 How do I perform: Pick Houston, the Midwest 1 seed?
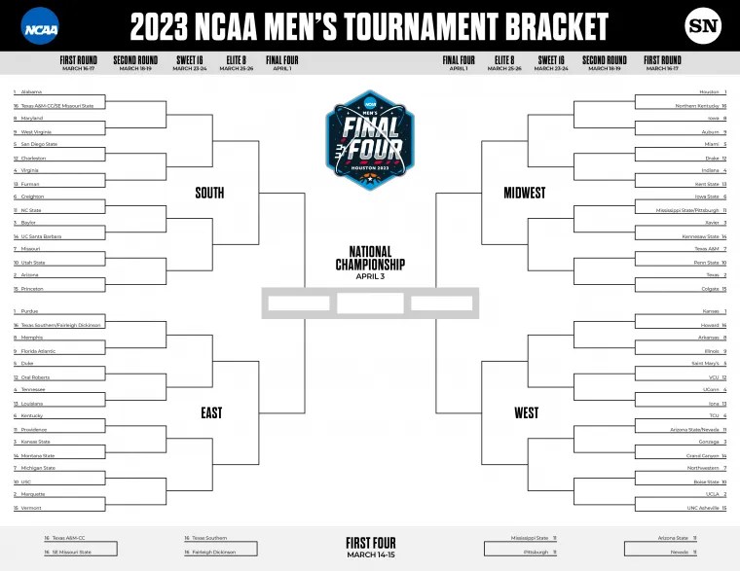tap(709, 92)
